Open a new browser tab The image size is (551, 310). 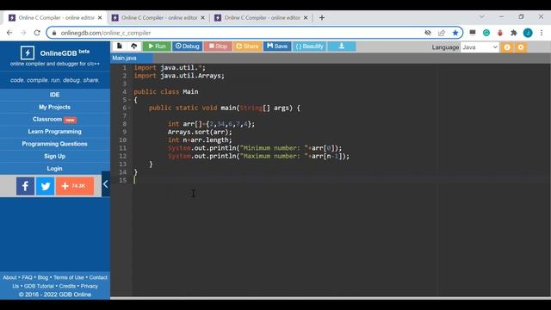(321, 17)
